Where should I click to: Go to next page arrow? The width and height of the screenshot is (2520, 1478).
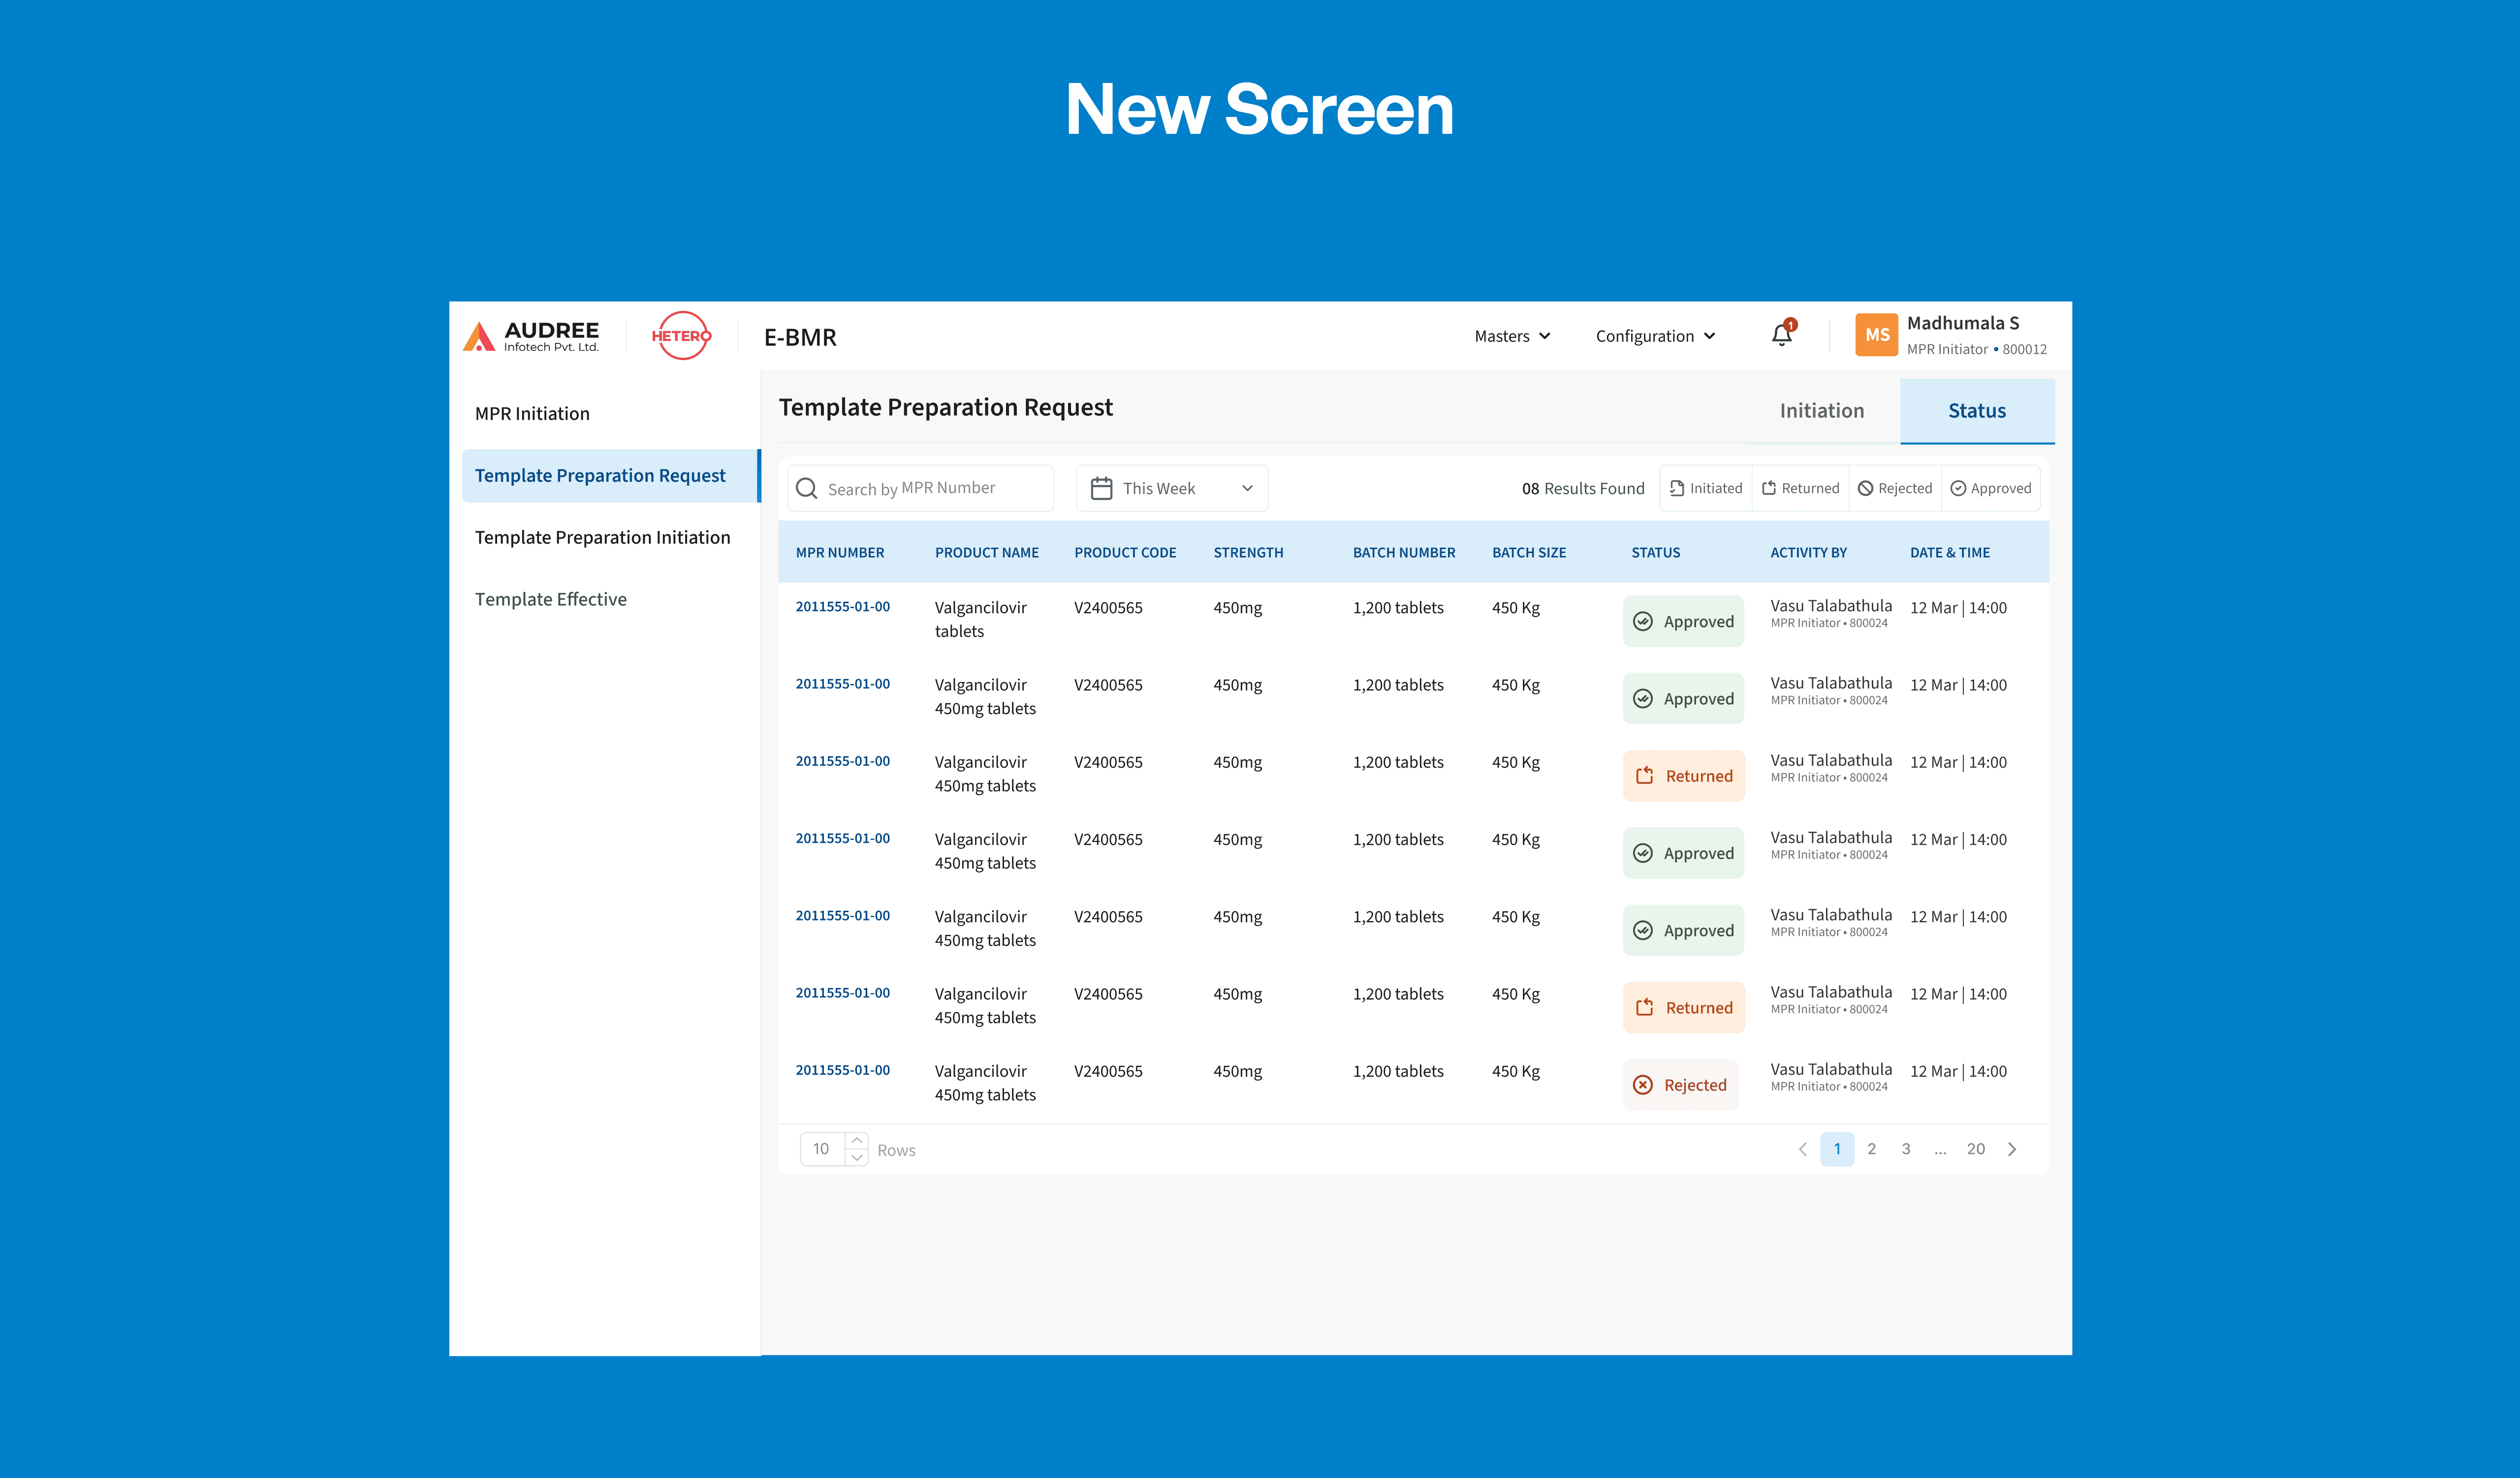click(x=2012, y=1149)
